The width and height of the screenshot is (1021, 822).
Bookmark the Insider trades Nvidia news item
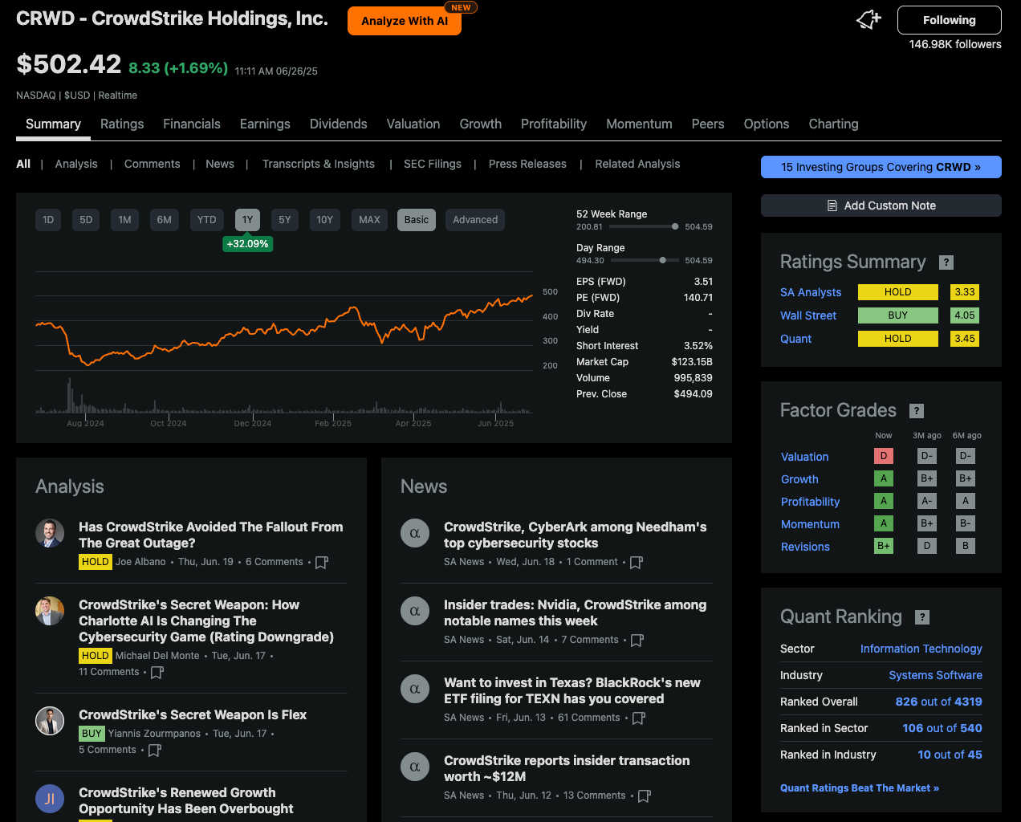coord(637,641)
